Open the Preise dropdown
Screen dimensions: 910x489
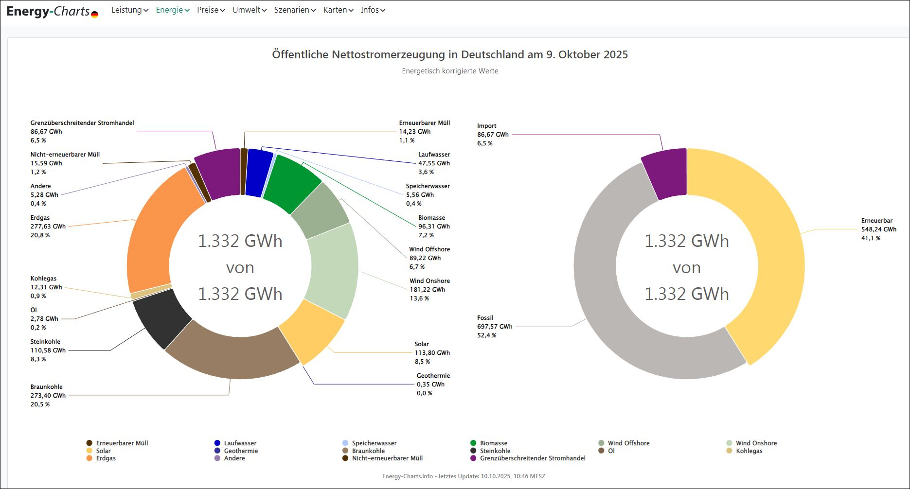click(x=211, y=10)
